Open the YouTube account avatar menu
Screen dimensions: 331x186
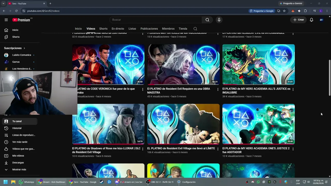click(x=321, y=20)
